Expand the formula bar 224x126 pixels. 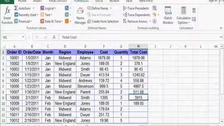pyautogui.click(x=221, y=37)
